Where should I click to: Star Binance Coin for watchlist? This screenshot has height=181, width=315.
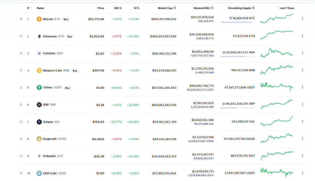tap(21, 70)
